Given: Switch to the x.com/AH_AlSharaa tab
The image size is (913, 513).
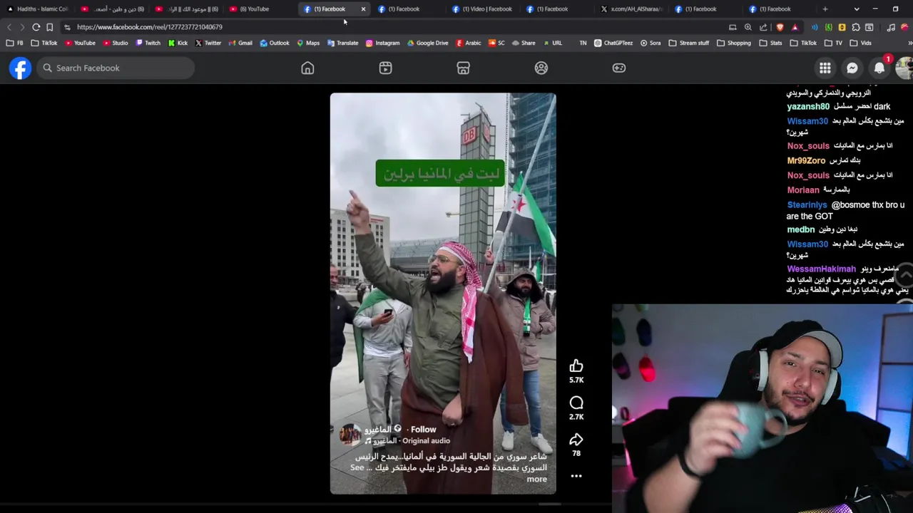Looking at the screenshot, I should pos(631,9).
